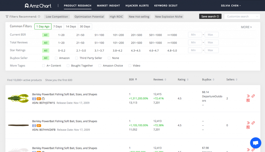Select Total Reviews range 501~1000
The height and width of the screenshot is (152, 265).
(155, 43)
